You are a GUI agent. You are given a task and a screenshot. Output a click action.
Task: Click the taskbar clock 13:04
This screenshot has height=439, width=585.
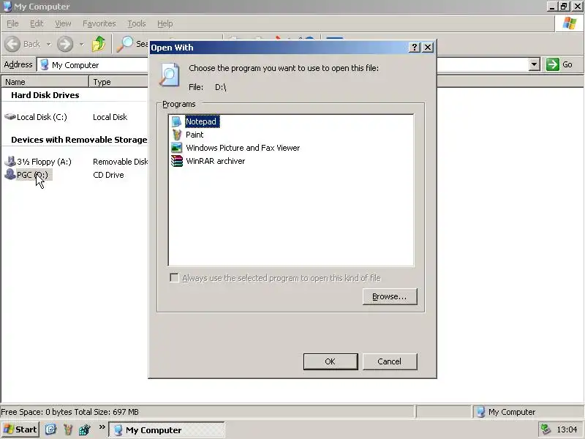coord(567,429)
